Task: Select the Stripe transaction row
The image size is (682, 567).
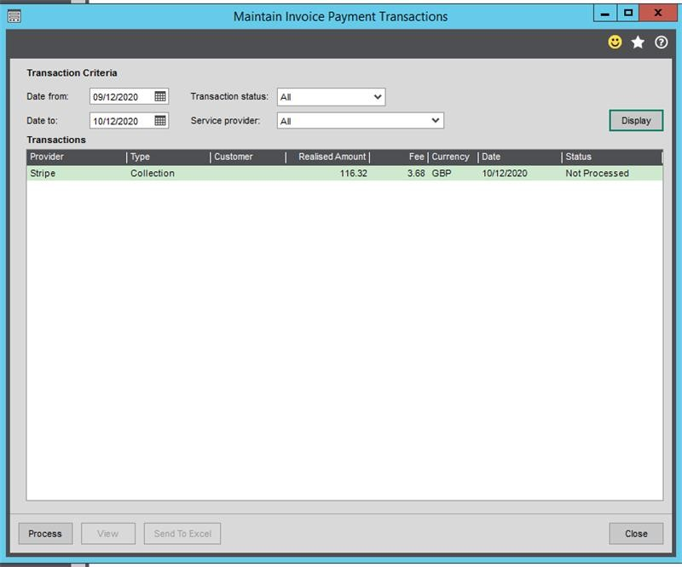Action: point(344,173)
